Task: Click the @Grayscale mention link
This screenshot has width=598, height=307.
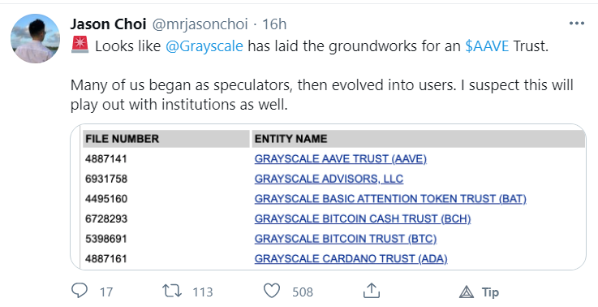Action: 204,46
